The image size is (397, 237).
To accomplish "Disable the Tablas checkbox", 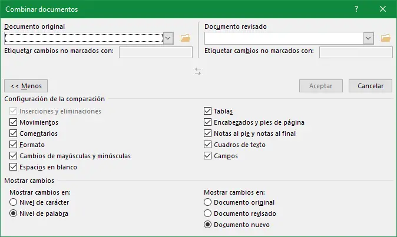I will [208, 111].
